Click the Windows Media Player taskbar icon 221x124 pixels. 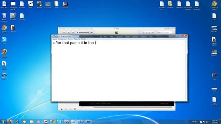[x=38, y=122]
